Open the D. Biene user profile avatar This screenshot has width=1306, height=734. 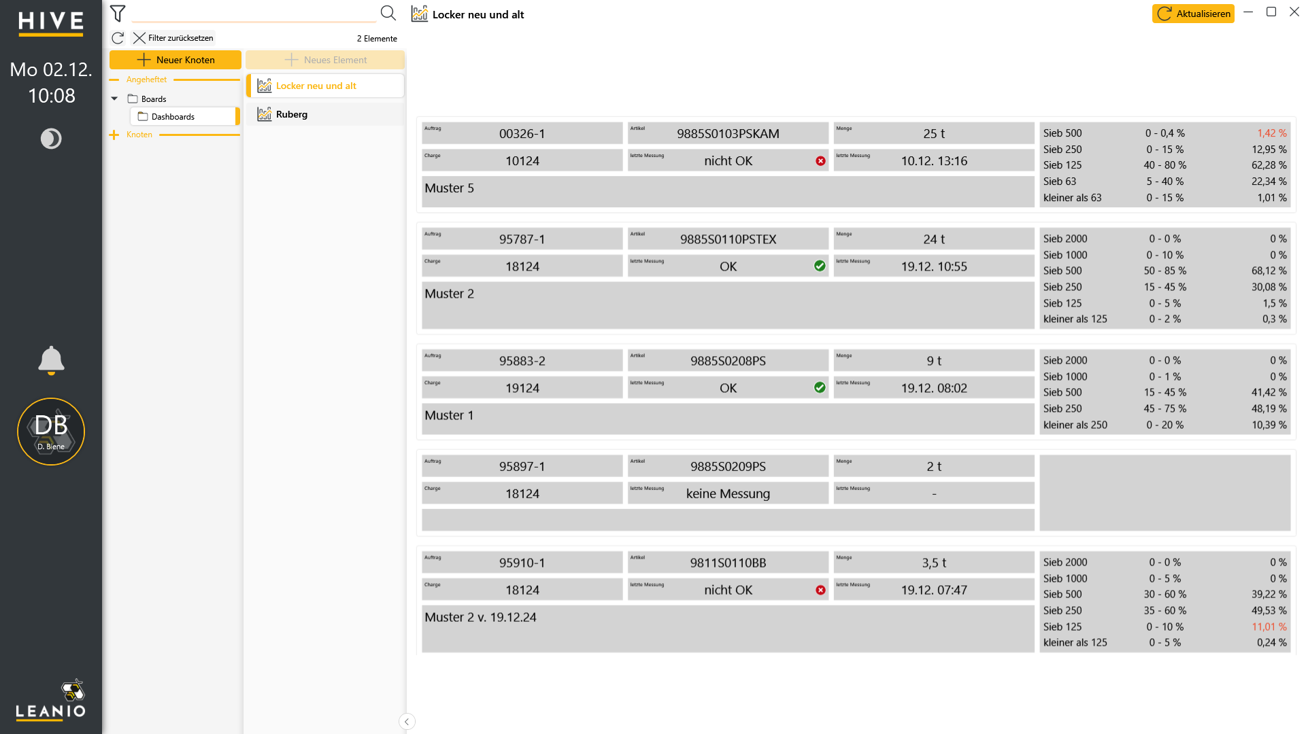51,432
